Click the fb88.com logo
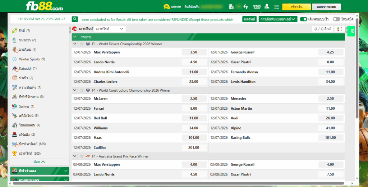 (x=44, y=6)
